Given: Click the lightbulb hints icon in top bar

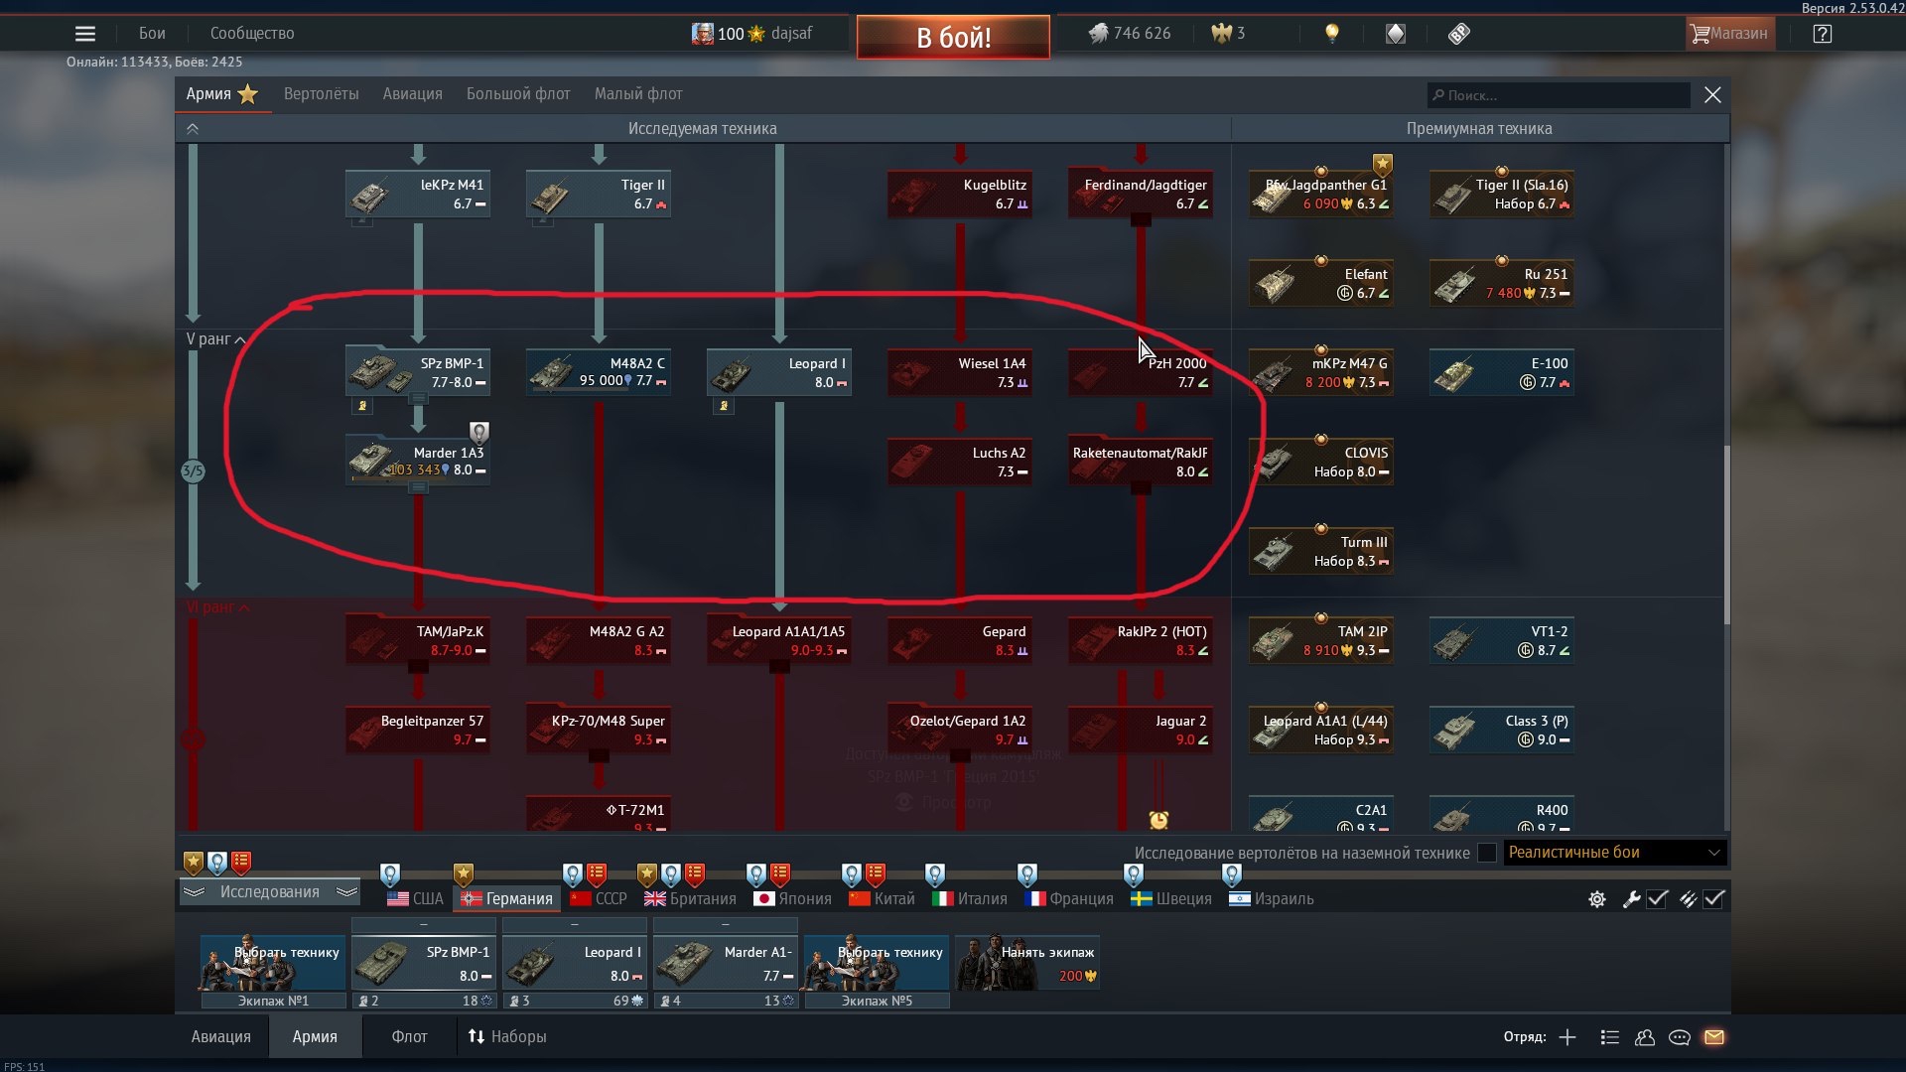Looking at the screenshot, I should pyautogui.click(x=1332, y=34).
